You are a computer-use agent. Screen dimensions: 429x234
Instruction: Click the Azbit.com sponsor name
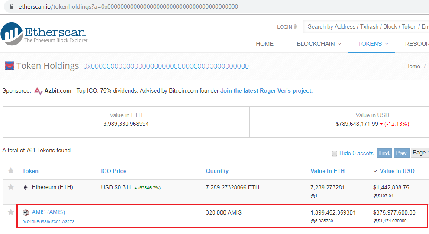[x=58, y=91]
